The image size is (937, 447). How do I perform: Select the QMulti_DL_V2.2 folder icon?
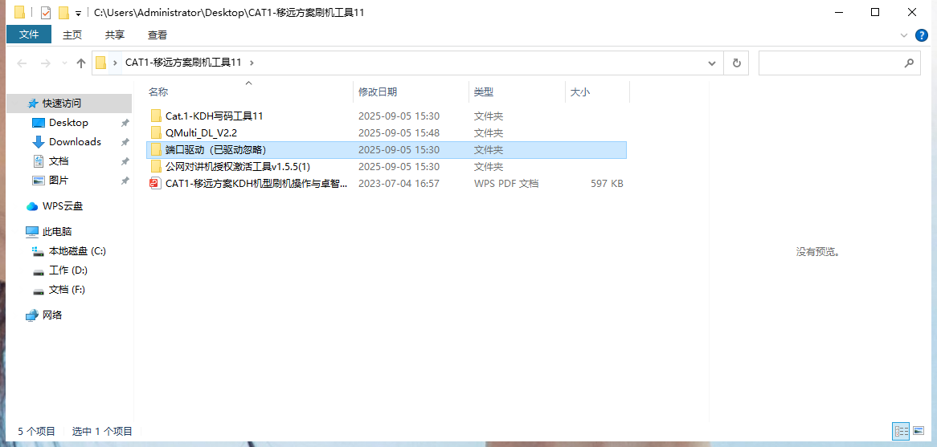click(x=156, y=132)
